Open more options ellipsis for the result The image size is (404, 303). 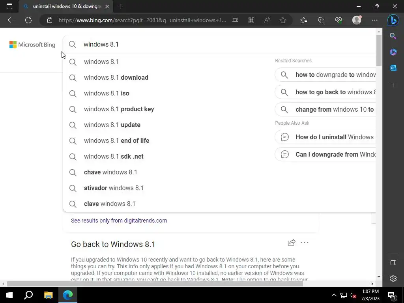pyautogui.click(x=305, y=243)
